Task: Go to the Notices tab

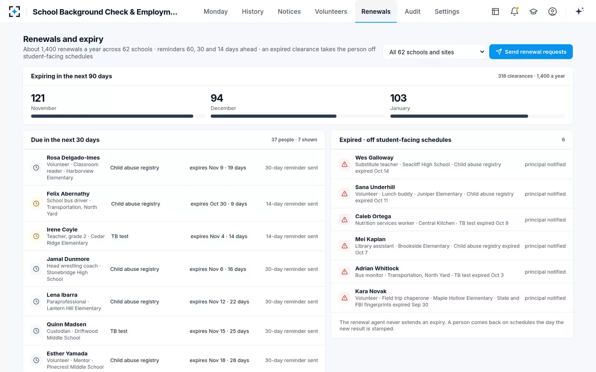Action: (x=289, y=12)
